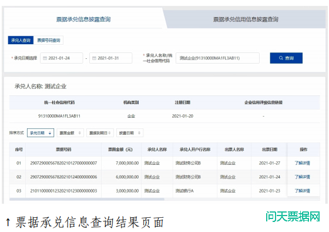Click 承兑人名称 测试企业 link in row 01

(x=152, y=163)
